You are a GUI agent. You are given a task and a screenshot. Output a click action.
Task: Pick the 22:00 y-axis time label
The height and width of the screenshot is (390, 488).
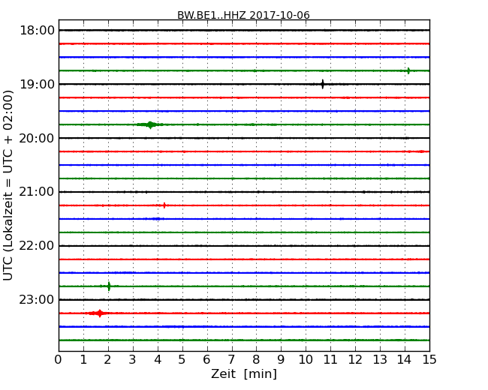click(37, 246)
